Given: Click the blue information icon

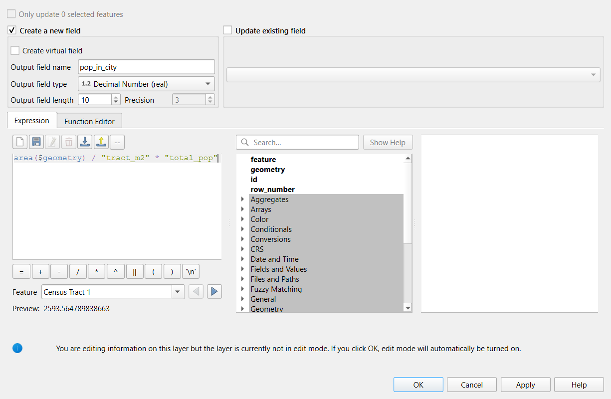Looking at the screenshot, I should pos(17,348).
